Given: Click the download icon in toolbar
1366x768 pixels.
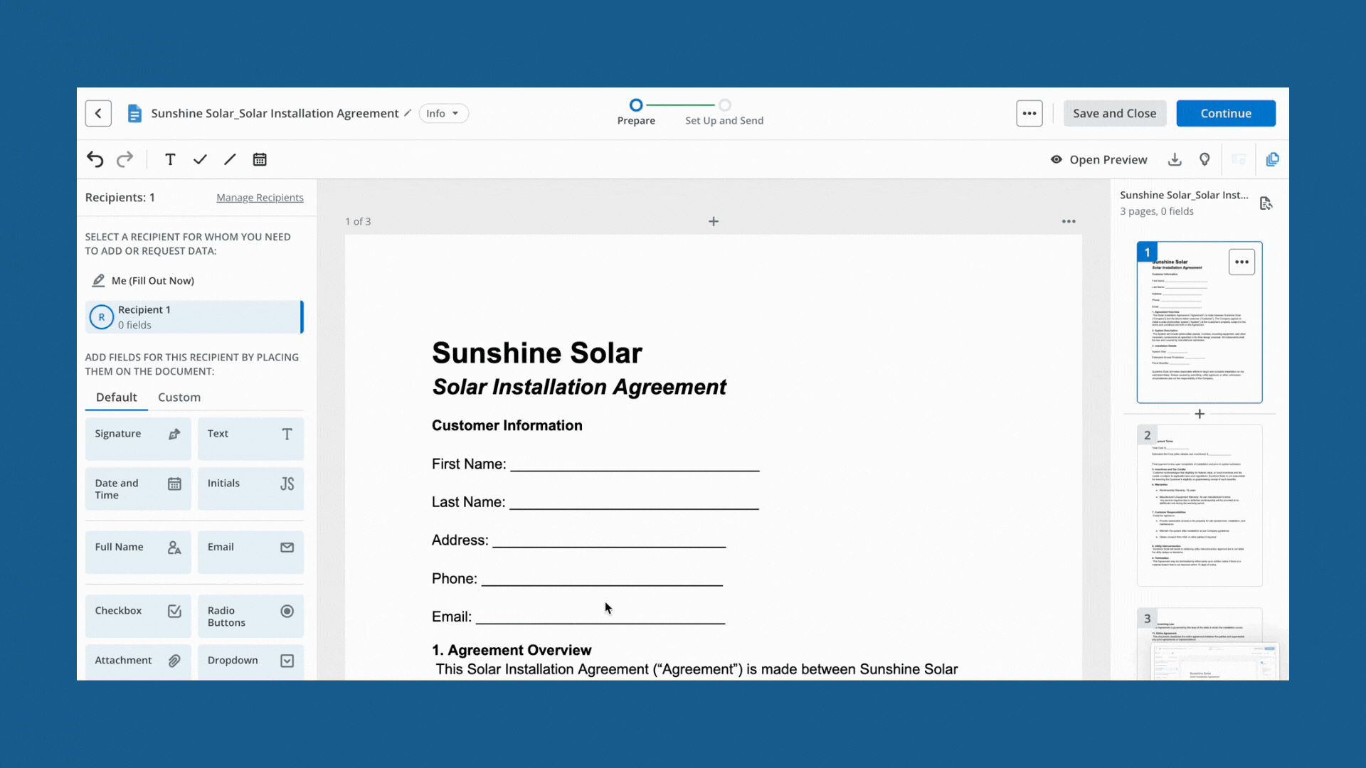Looking at the screenshot, I should click(1175, 159).
